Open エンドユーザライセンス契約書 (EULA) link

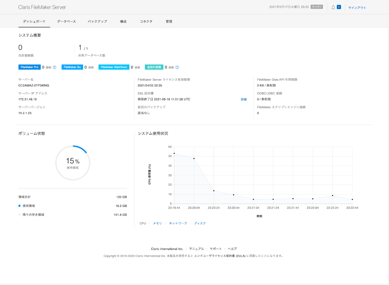tap(220, 256)
